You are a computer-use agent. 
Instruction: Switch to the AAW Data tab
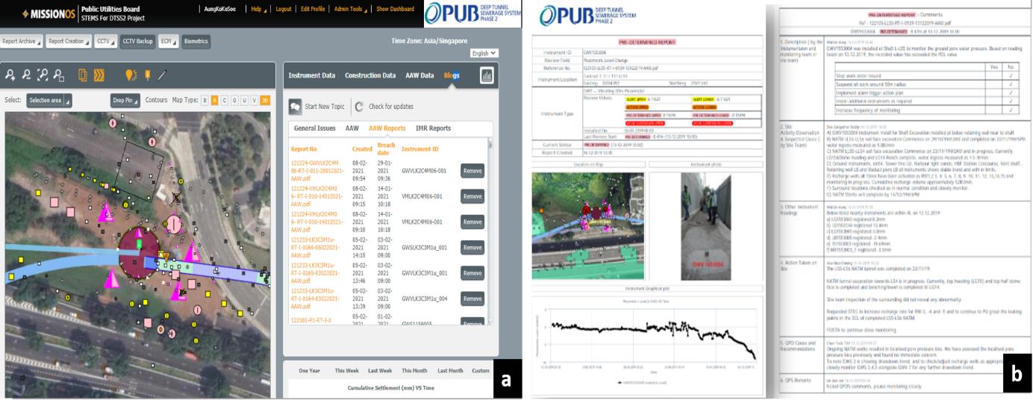(420, 75)
